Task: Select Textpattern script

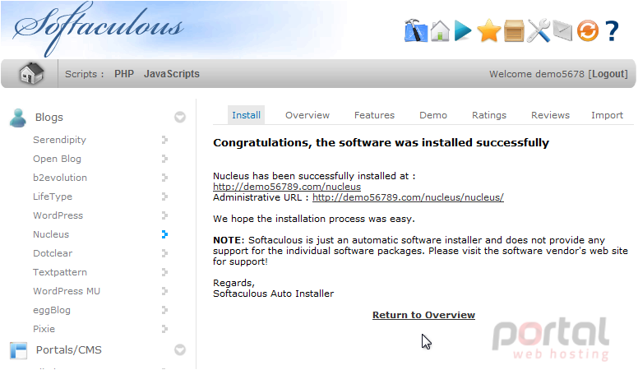Action: 60,272
